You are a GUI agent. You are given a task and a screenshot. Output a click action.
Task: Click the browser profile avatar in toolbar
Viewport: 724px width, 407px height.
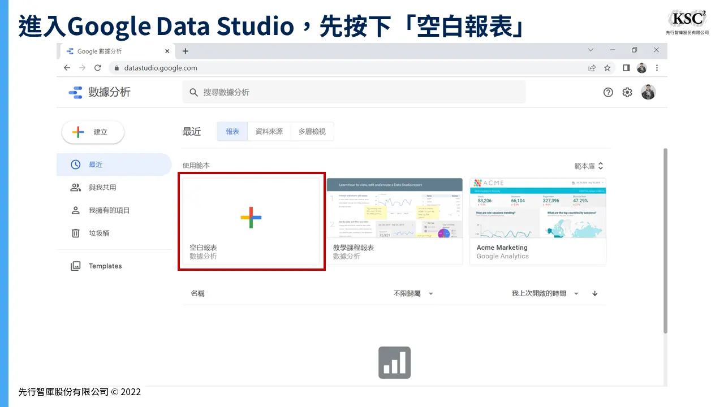(x=641, y=68)
